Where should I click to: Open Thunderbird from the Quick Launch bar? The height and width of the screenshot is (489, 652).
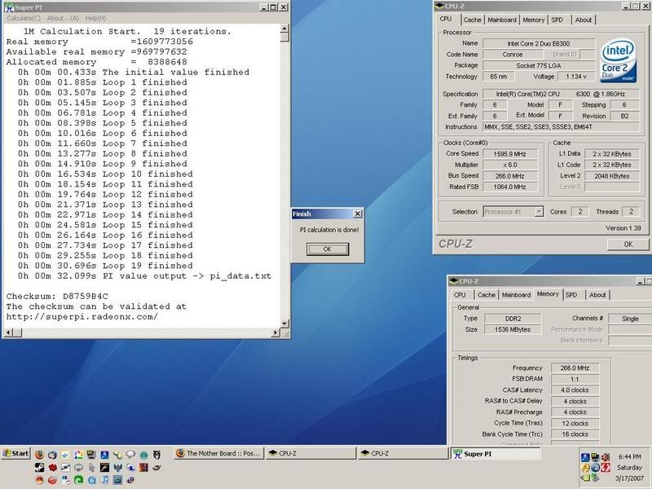pos(52,454)
